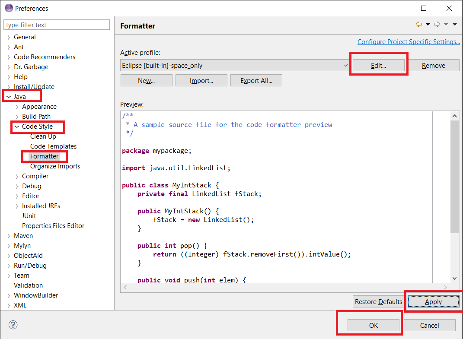Create a new formatter profile
Viewport: 463px width, 339px height.
(146, 80)
